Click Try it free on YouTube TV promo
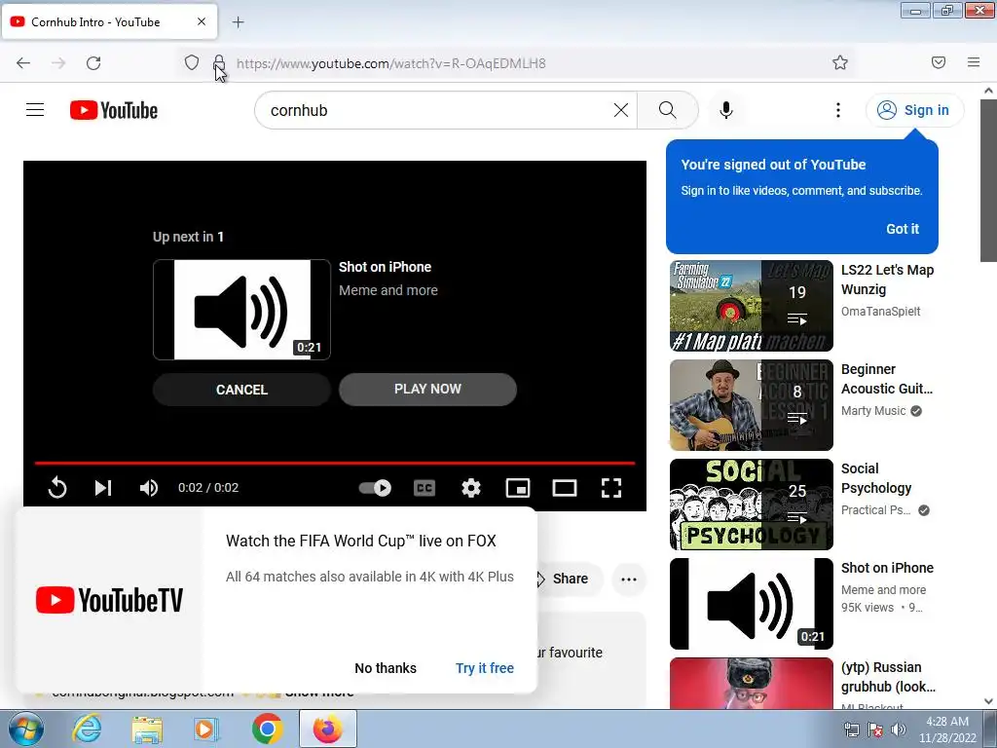The image size is (997, 748). 485,668
